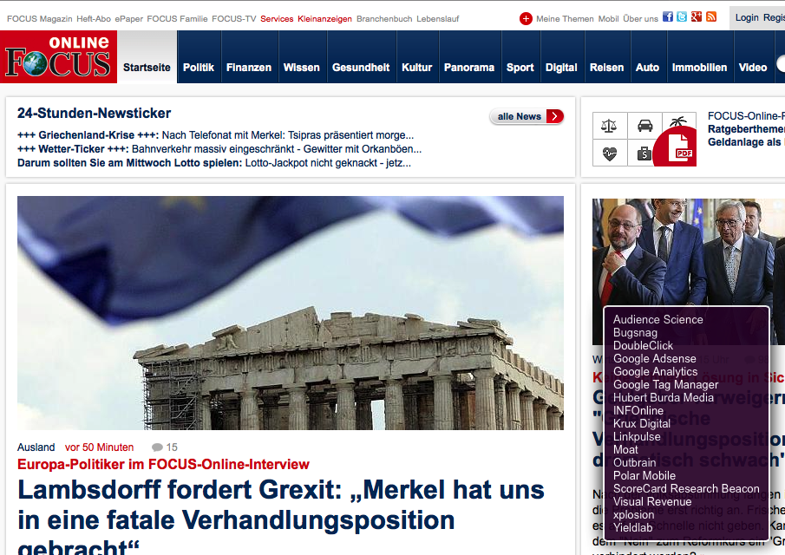Click the Heft-Abo link
This screenshot has width=785, height=555.
(94, 19)
